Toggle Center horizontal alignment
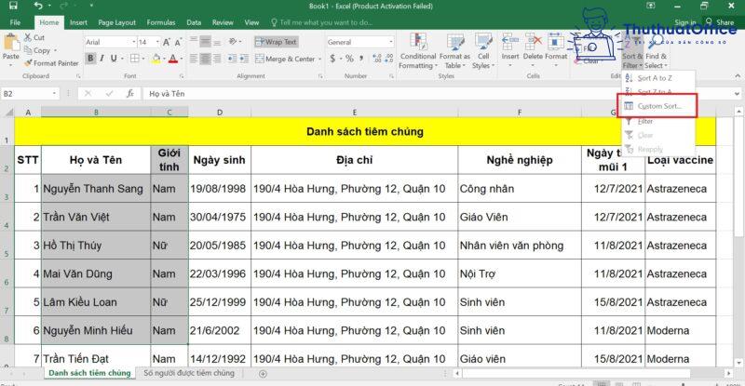The image size is (745, 386). (x=205, y=59)
